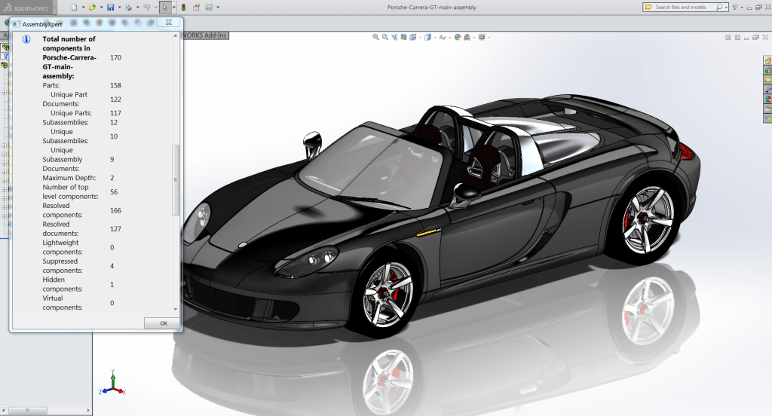Expand the Hide/Show Items dropdown arrow

450,37
